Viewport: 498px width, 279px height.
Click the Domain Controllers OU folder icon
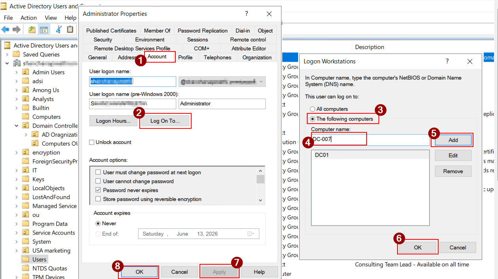point(26,126)
